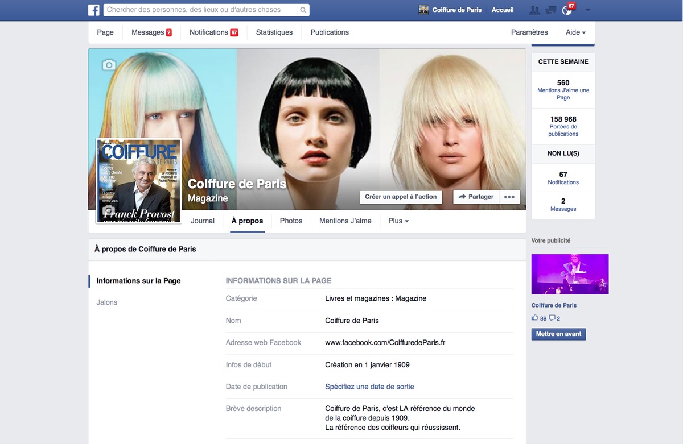
Task: Click the ad's like thumbs-up icon
Action: coord(534,318)
